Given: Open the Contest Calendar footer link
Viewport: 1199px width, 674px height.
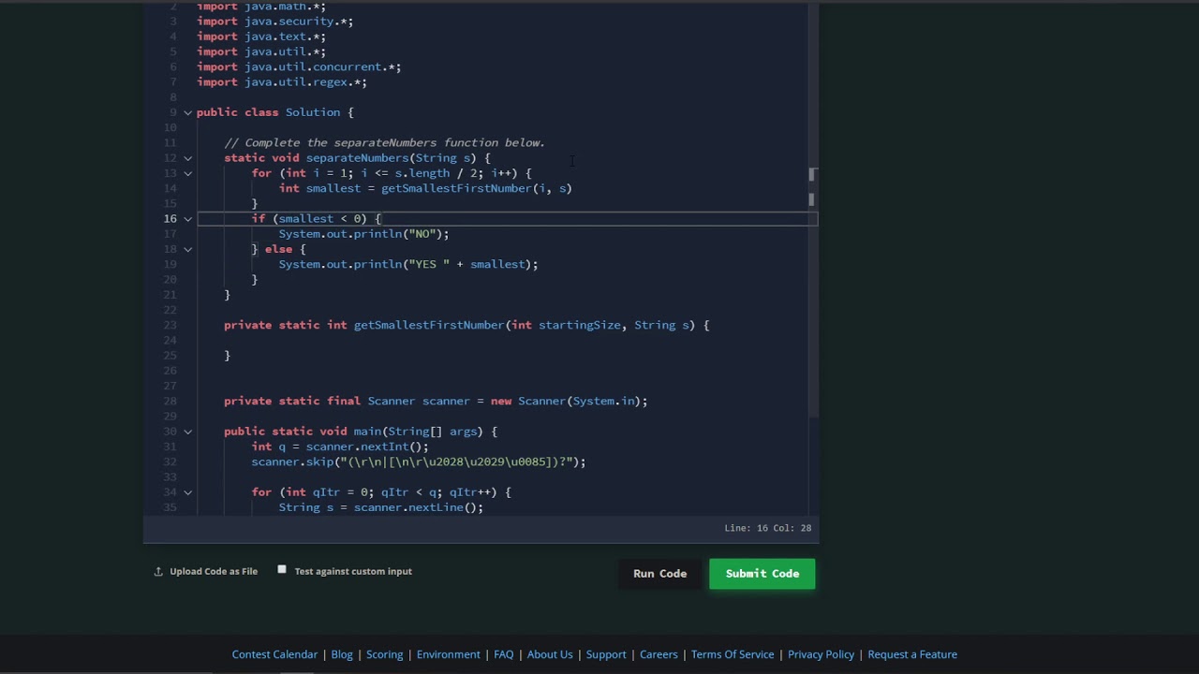Looking at the screenshot, I should click(274, 654).
